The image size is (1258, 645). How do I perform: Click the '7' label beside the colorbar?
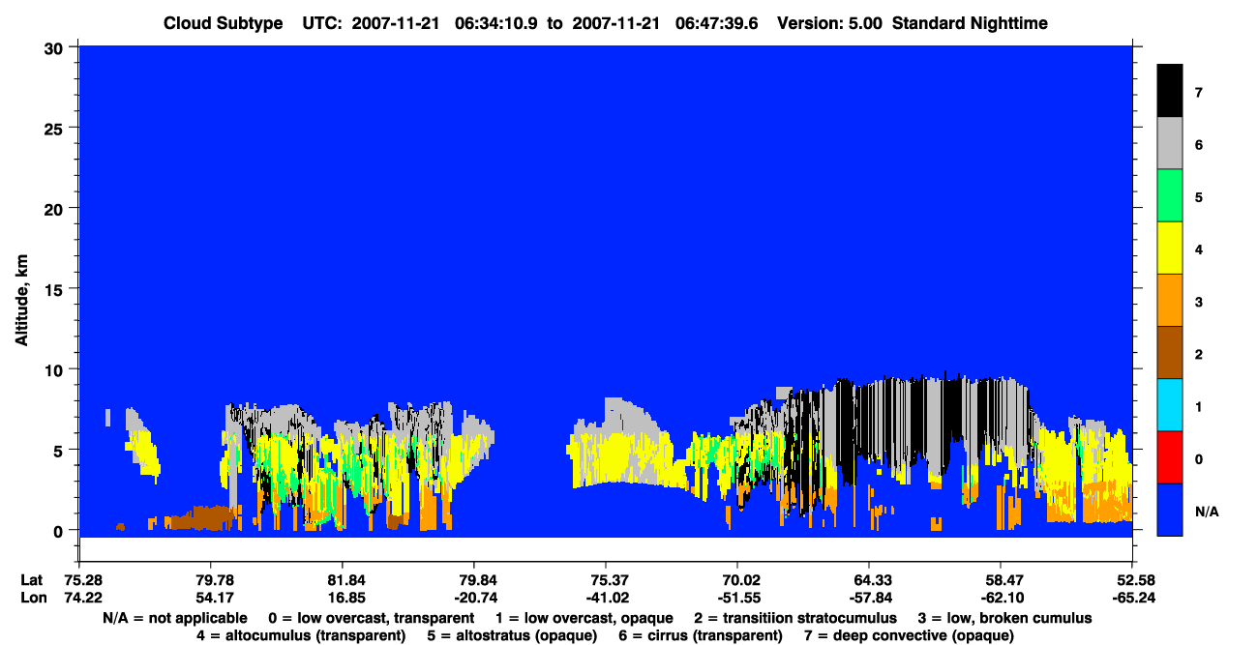[x=1198, y=93]
